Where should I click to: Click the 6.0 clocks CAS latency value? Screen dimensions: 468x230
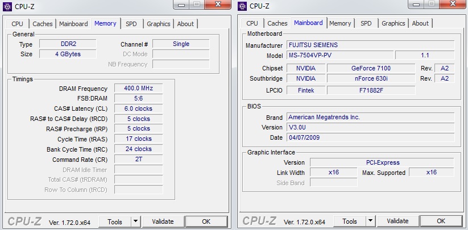tap(139, 108)
